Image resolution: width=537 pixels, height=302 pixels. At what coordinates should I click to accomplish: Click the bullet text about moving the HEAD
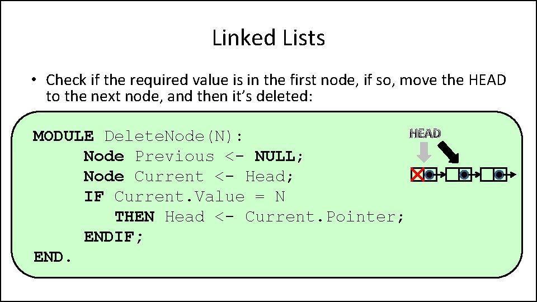tap(275, 88)
